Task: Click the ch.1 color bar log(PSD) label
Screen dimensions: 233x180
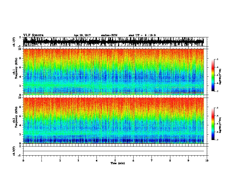Action: pos(220,77)
